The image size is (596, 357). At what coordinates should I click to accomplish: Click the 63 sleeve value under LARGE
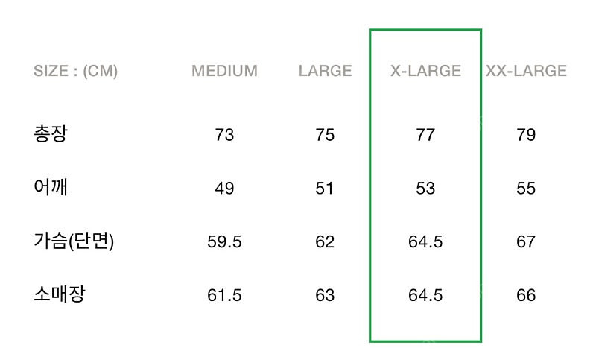coord(325,295)
